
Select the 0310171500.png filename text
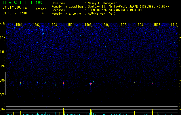pyautogui.click(x=15, y=7)
